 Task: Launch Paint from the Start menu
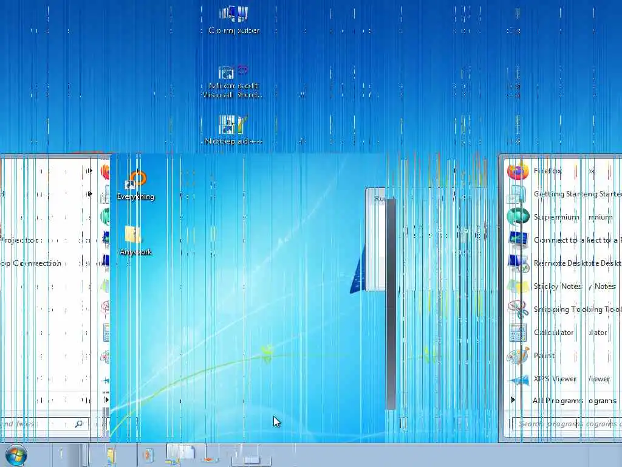(563, 355)
